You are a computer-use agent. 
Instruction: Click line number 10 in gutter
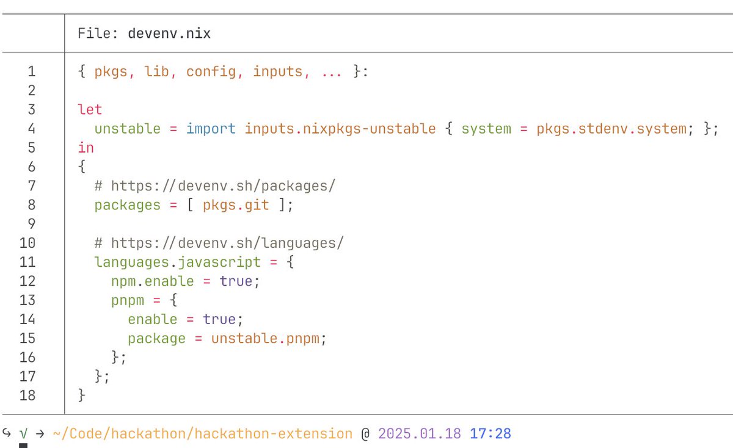click(27, 243)
